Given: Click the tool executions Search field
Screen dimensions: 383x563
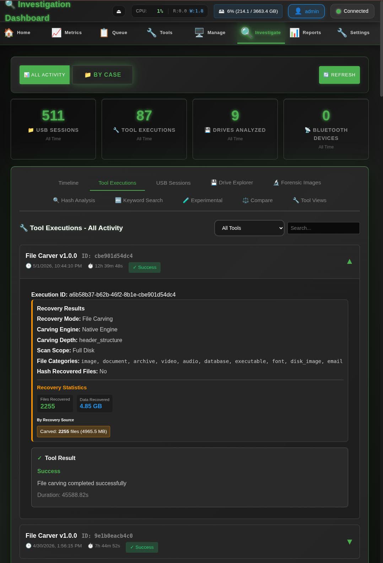Looking at the screenshot, I should (323, 228).
